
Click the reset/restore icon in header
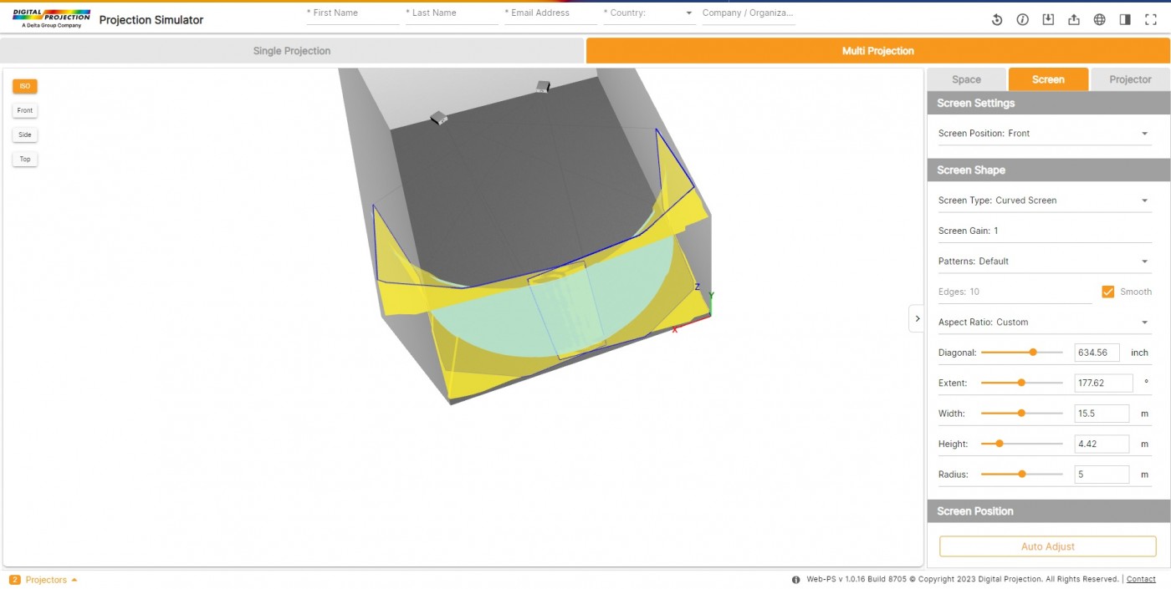997,20
